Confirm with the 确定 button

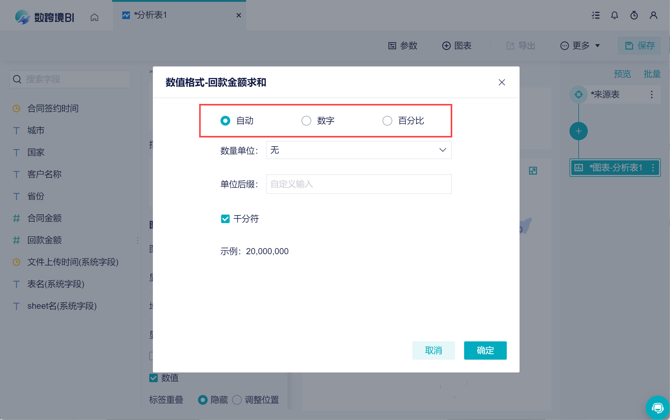click(x=485, y=350)
